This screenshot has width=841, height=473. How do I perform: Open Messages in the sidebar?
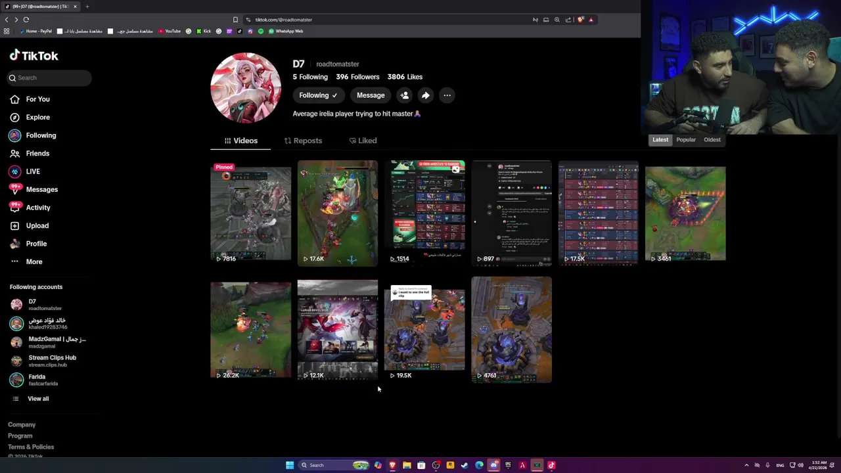(34, 189)
